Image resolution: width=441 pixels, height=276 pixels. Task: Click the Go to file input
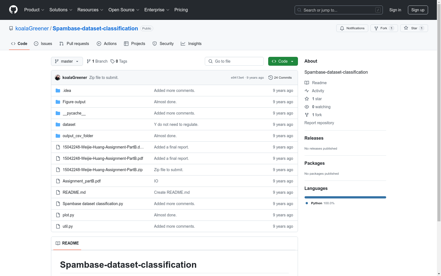234,61
